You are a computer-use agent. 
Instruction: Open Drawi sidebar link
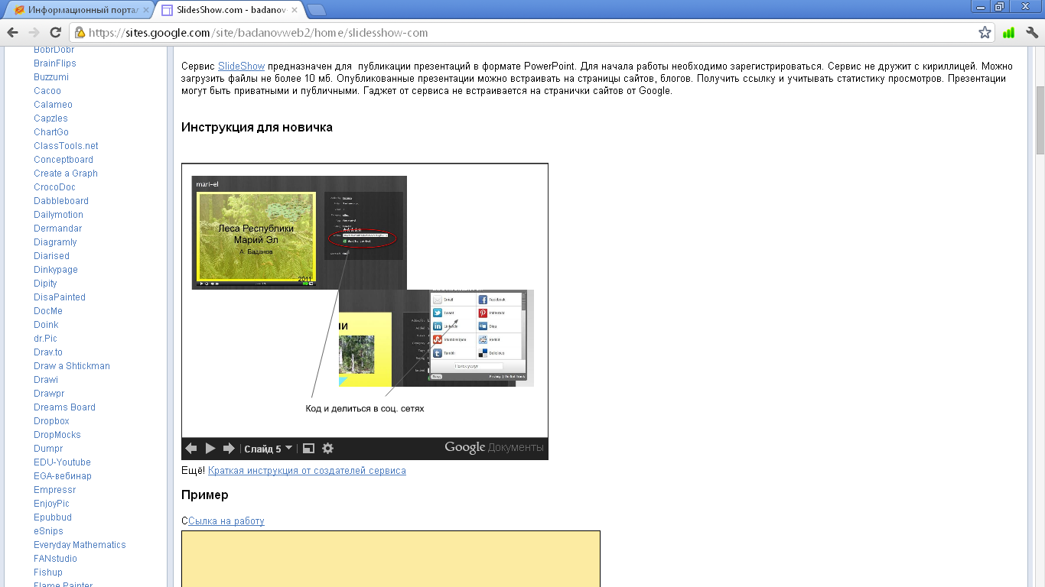[46, 380]
